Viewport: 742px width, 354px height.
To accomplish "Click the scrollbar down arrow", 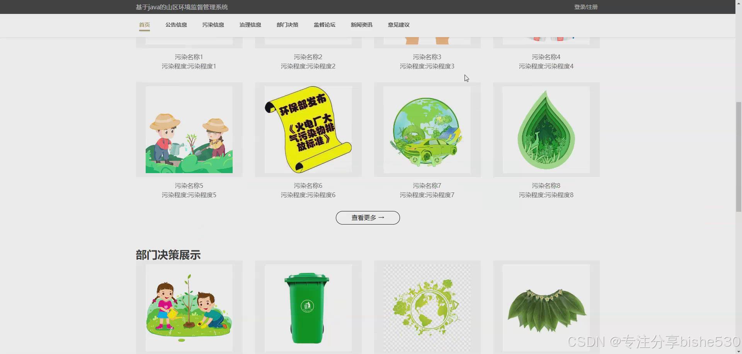I will pos(739,352).
